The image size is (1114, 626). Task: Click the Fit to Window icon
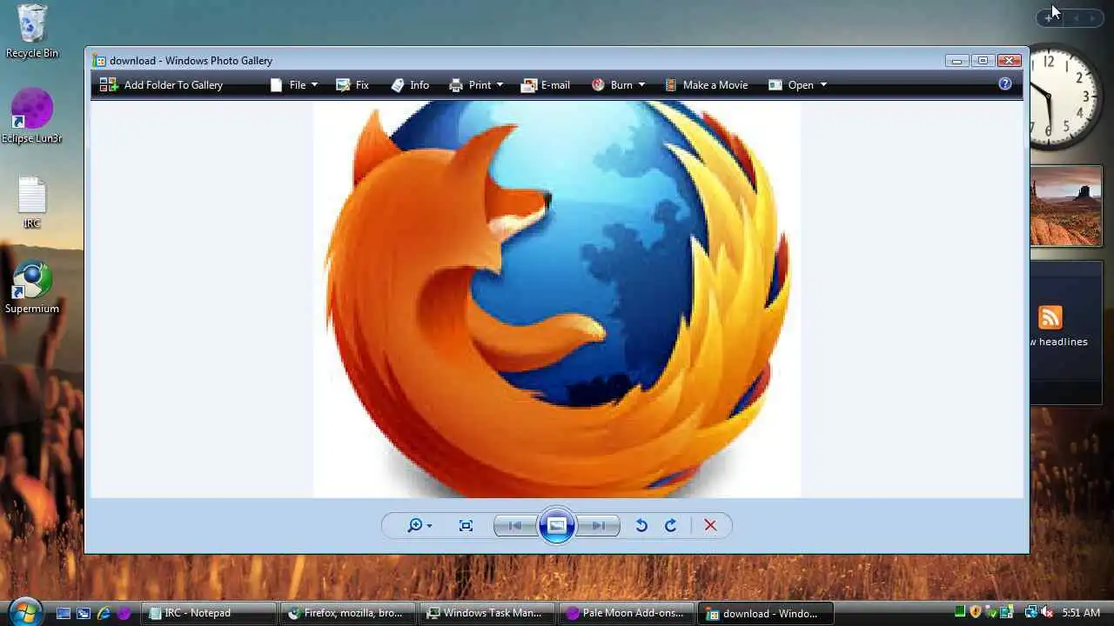pyautogui.click(x=466, y=525)
